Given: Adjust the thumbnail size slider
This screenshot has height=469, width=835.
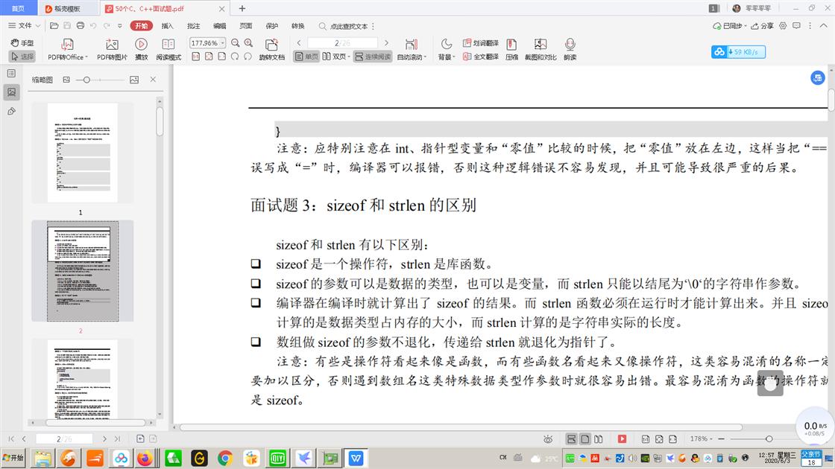Looking at the screenshot, I should 86,80.
